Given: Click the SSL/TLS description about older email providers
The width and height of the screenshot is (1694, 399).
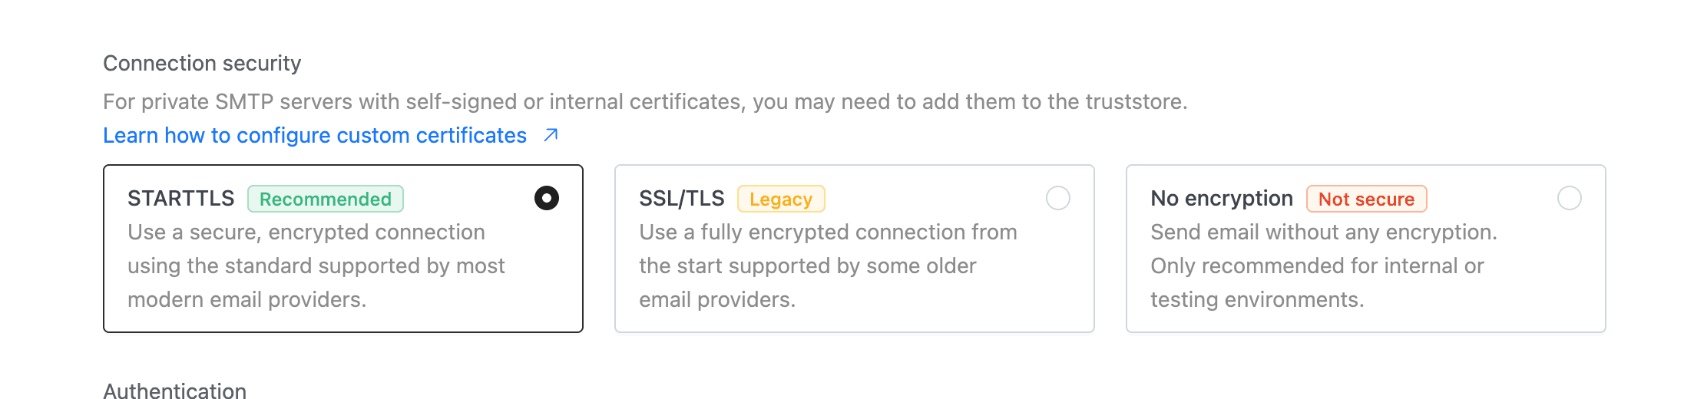Looking at the screenshot, I should tap(828, 265).
